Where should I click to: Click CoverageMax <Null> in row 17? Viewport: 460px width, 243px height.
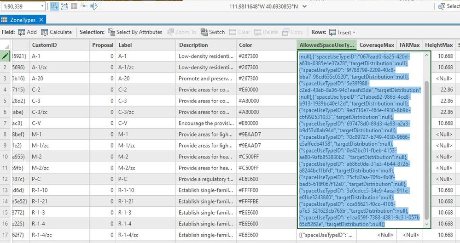377,235
